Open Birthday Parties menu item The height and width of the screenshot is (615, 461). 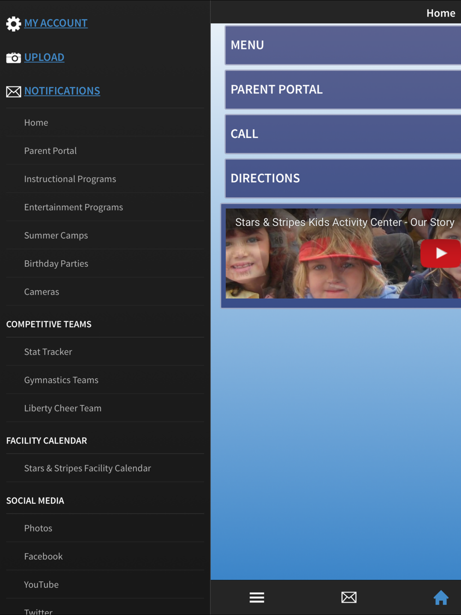pyautogui.click(x=105, y=263)
